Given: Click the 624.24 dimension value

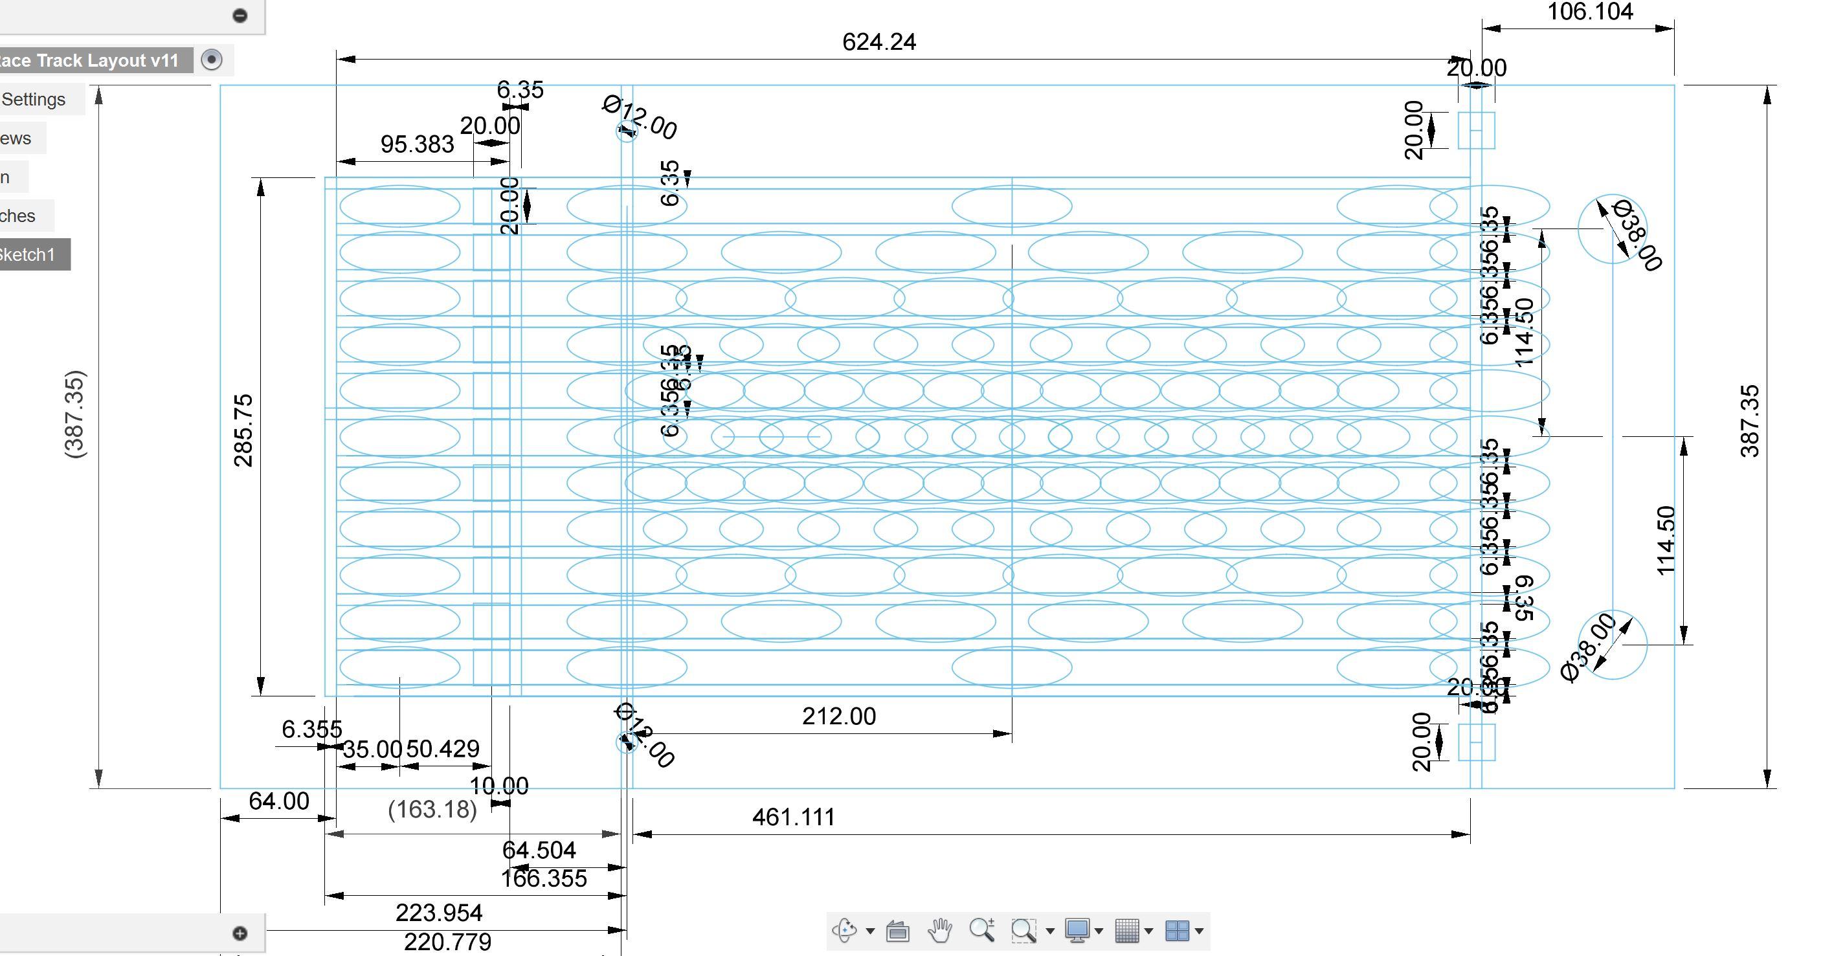Looking at the screenshot, I should click(x=878, y=42).
